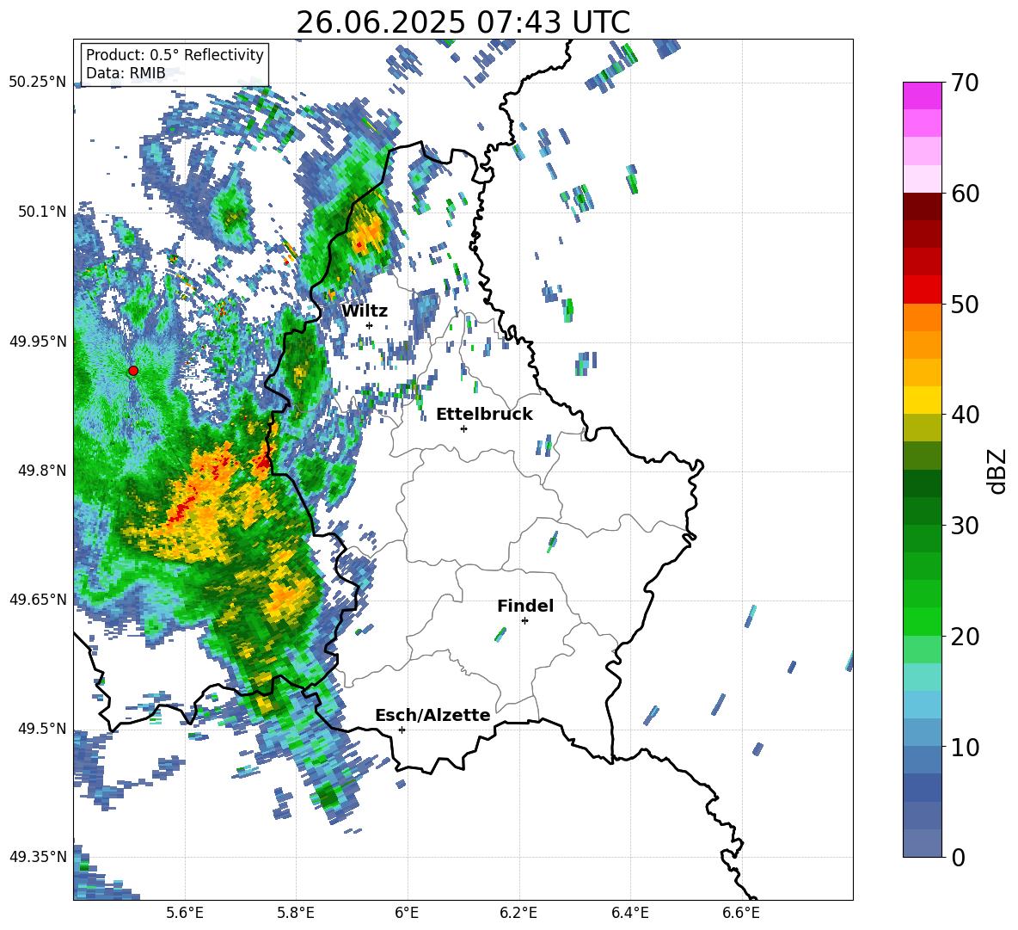Pick the magenta swatch near 70 dBZ
The height and width of the screenshot is (930, 1018).
click(x=922, y=96)
